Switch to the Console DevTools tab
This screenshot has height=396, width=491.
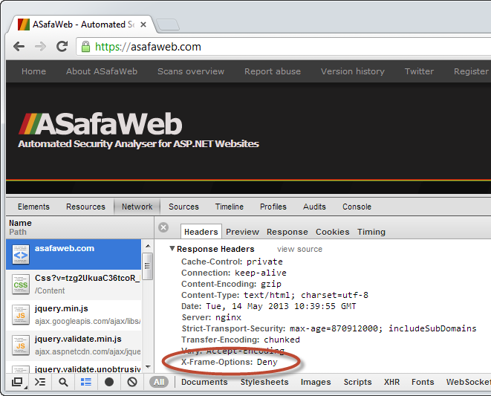[x=357, y=207]
